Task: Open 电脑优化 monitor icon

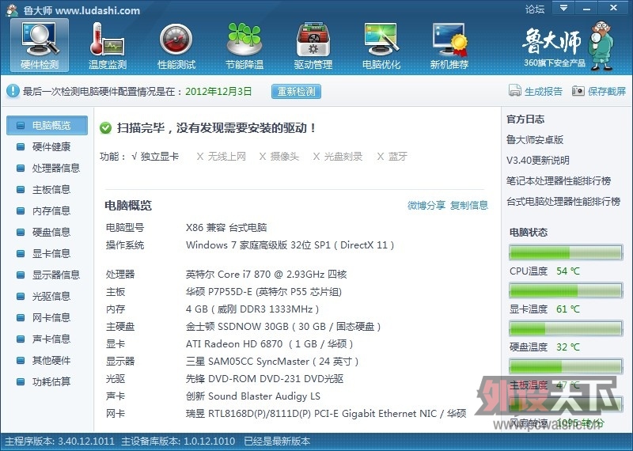Action: pos(381,40)
